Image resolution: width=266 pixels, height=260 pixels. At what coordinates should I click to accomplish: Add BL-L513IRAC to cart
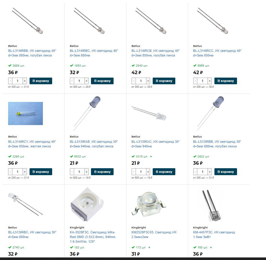164,172
